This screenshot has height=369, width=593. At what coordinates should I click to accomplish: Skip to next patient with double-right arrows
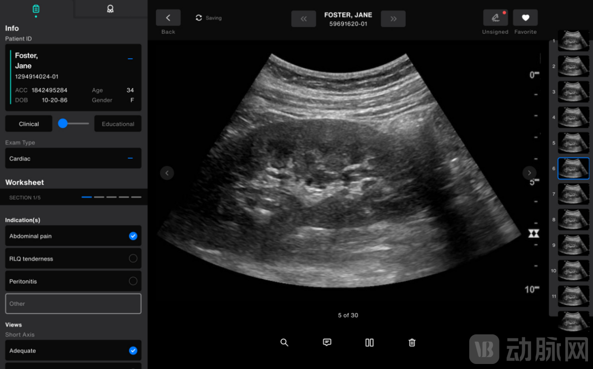click(393, 19)
